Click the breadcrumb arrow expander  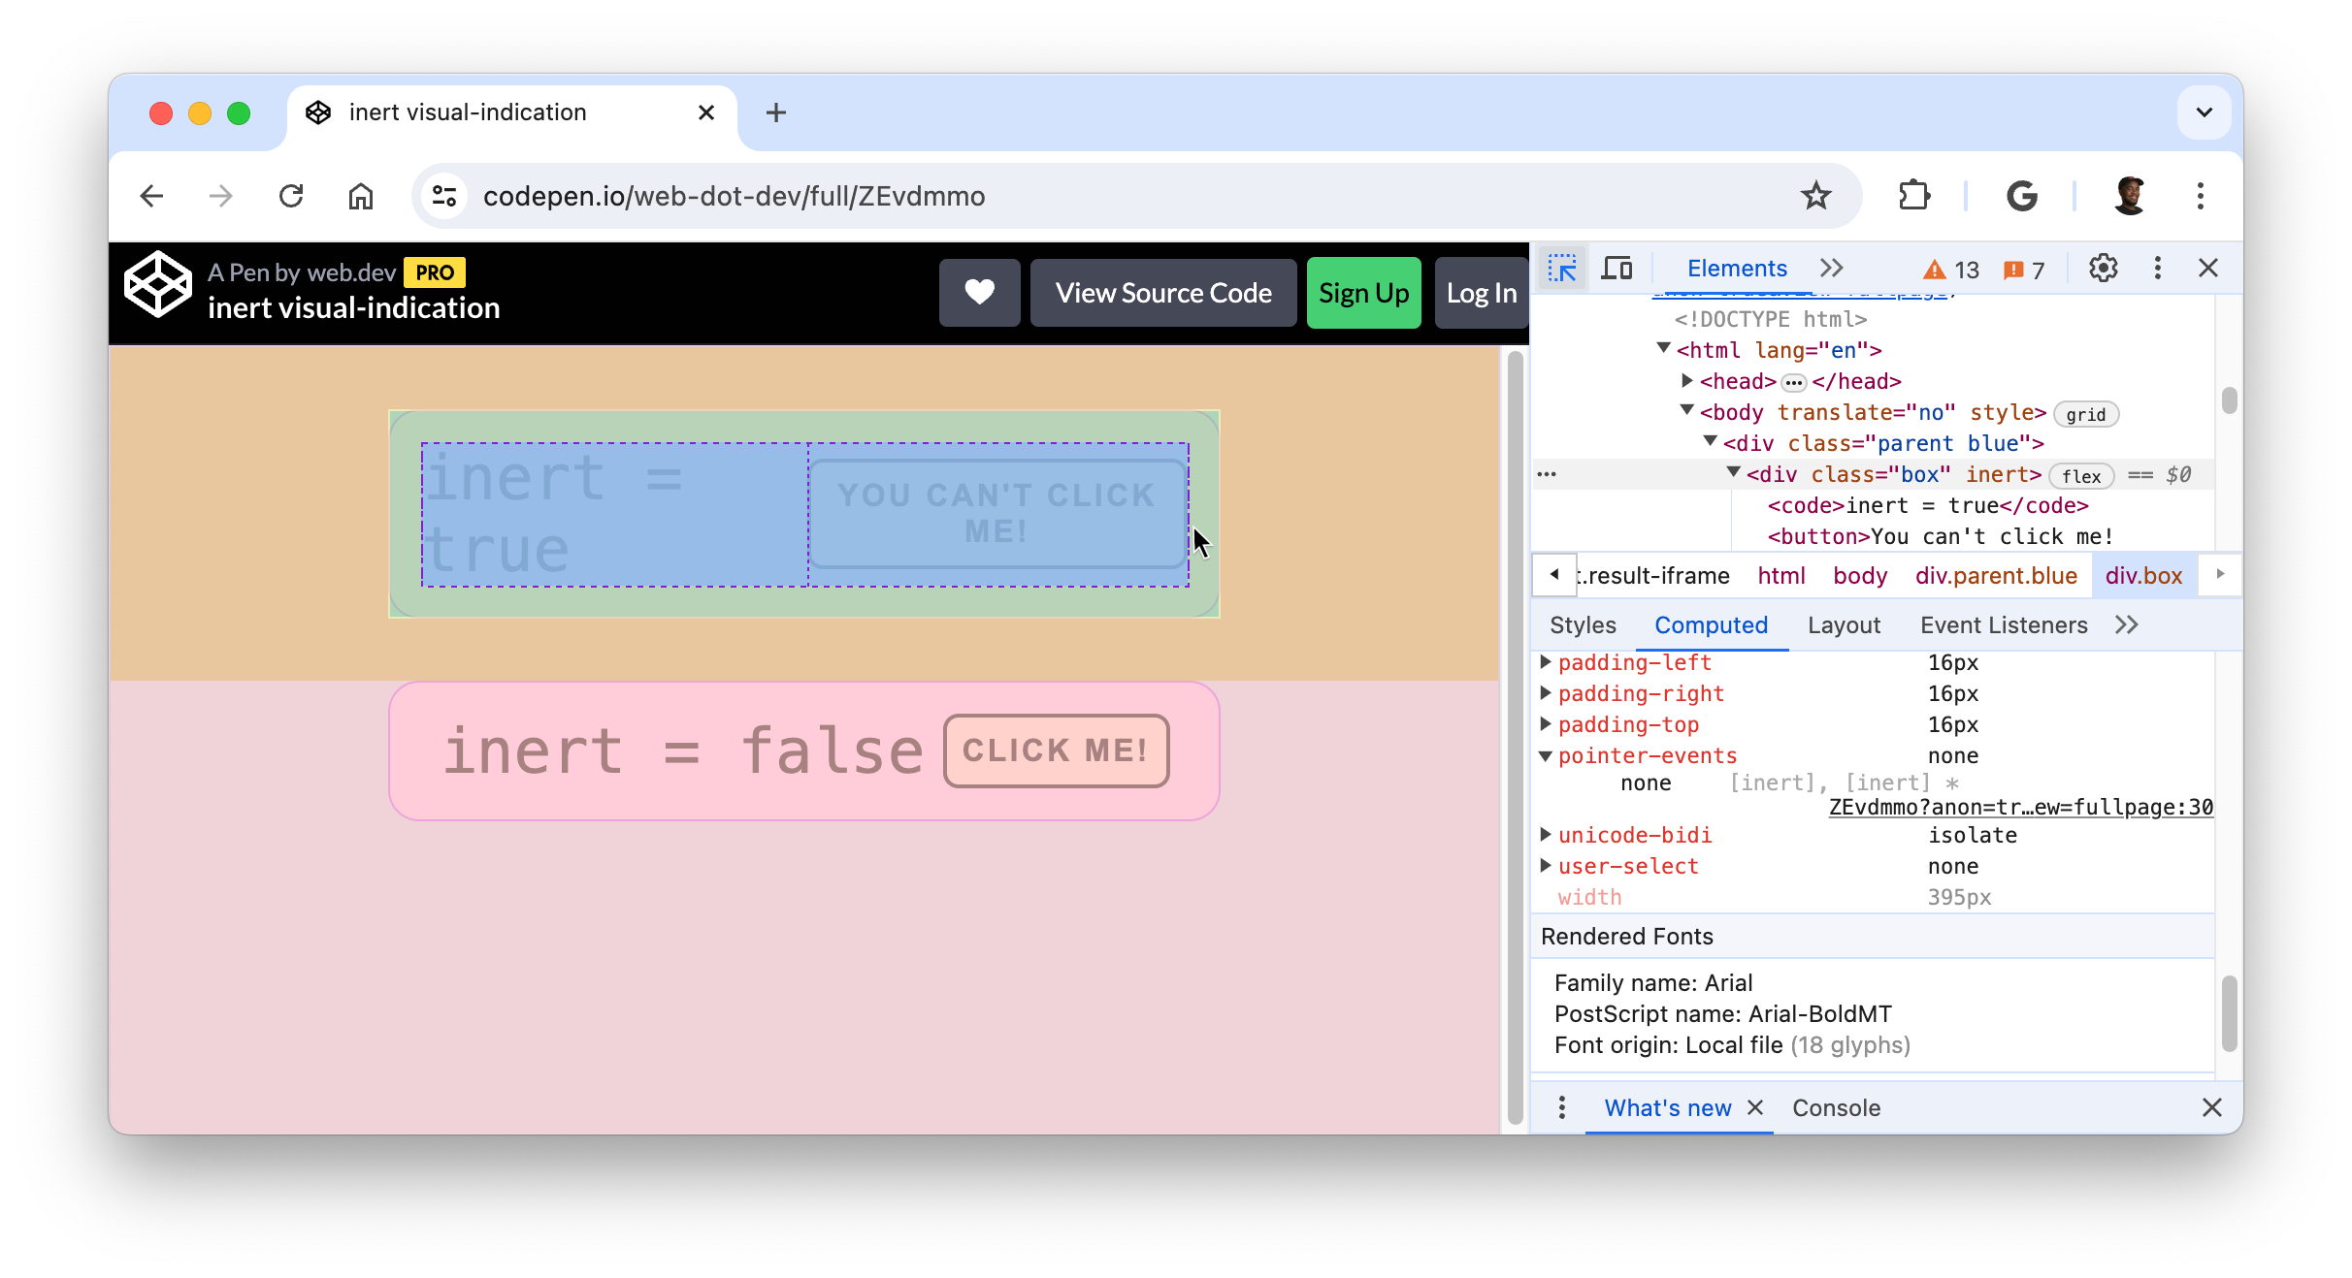click(x=2218, y=574)
